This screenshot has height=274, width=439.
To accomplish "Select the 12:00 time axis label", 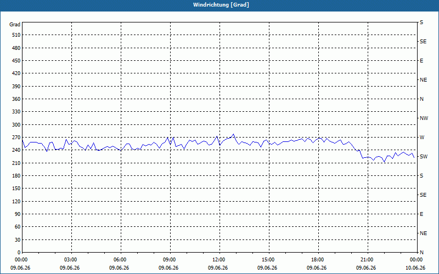I will coord(219,259).
